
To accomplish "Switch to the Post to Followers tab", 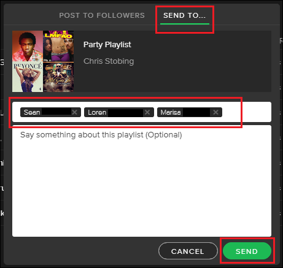I will point(102,15).
